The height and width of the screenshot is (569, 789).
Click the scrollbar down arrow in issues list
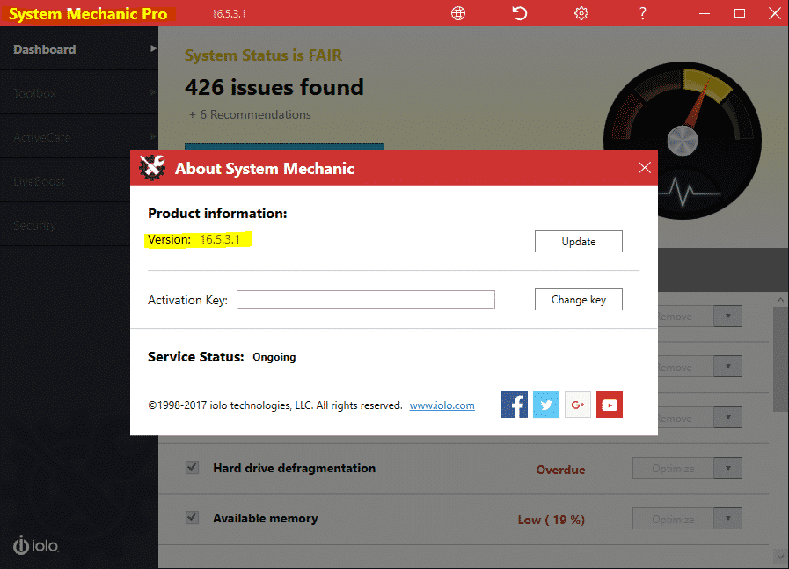(780, 557)
